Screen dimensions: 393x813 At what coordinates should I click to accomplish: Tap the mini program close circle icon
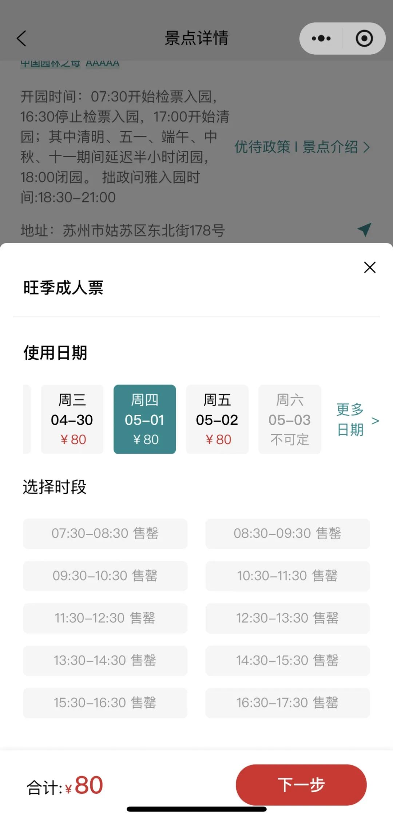[364, 38]
